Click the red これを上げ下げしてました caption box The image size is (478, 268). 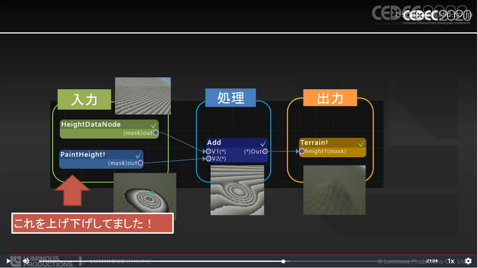[92, 224]
